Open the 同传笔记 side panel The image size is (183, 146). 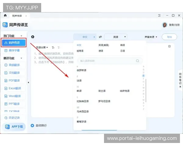180,80
